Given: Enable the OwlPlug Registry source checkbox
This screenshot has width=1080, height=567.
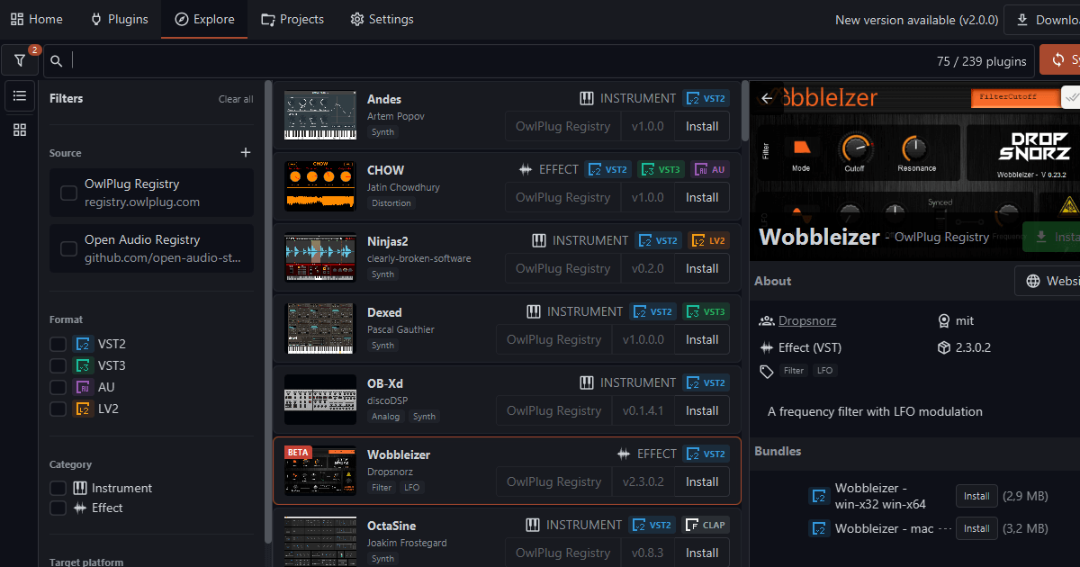Looking at the screenshot, I should coord(68,193).
